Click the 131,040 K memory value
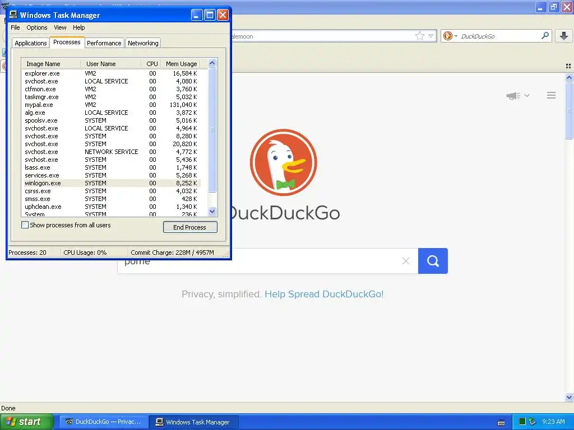574x430 pixels. 183,105
